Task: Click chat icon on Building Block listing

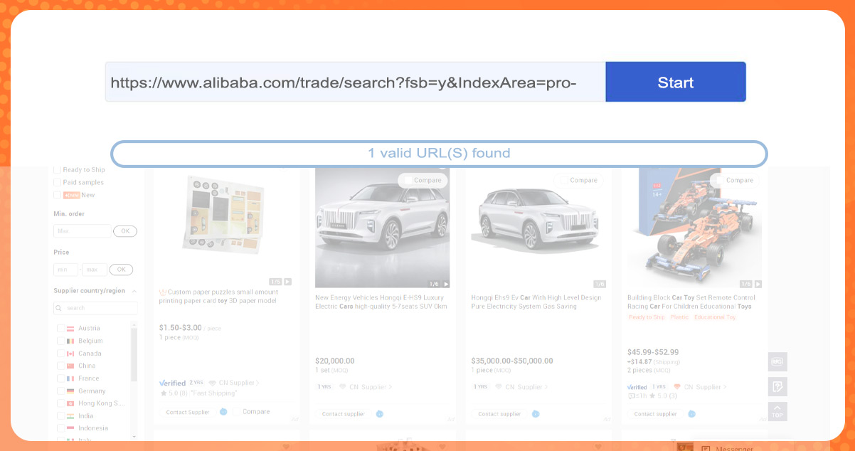Action: click(691, 414)
